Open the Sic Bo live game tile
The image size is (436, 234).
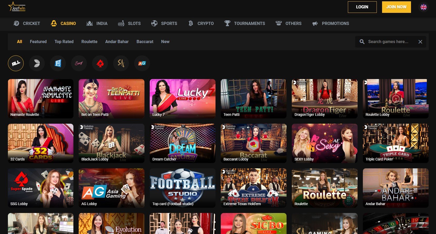[254, 223]
